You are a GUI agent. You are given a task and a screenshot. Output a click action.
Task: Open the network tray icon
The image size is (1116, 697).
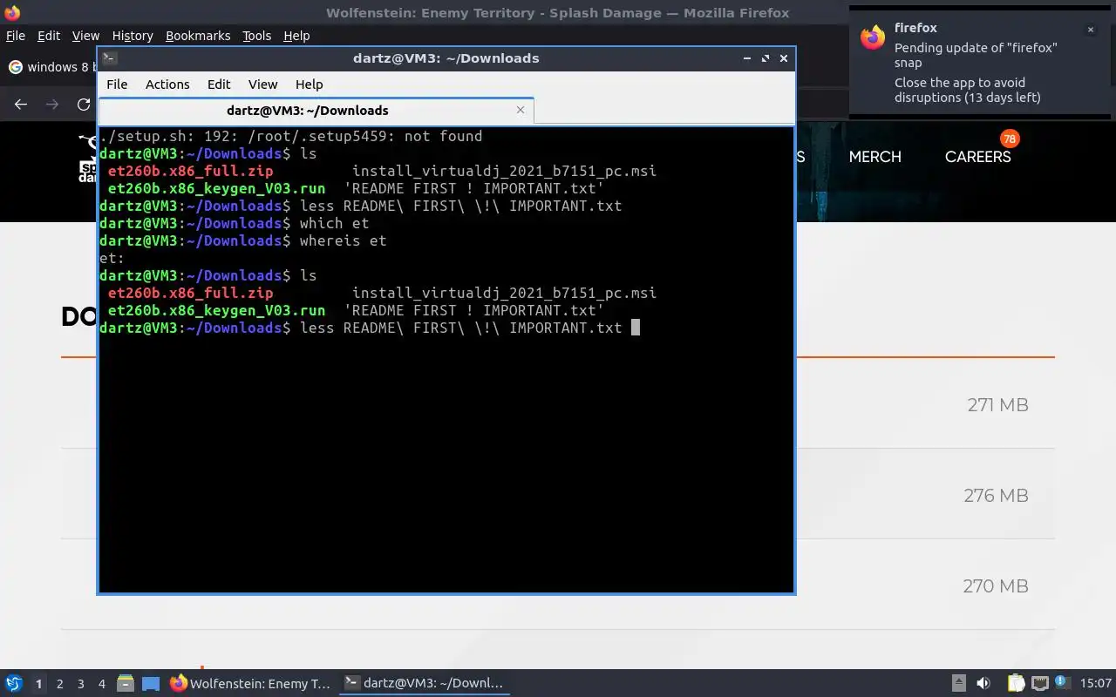coord(1039,684)
